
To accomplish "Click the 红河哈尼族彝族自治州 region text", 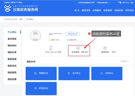I will click(x=86, y=3).
